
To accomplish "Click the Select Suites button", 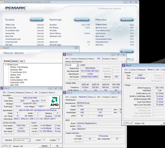I will (37, 20).
